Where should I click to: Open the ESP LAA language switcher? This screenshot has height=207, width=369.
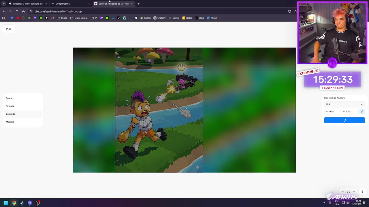coord(337,203)
